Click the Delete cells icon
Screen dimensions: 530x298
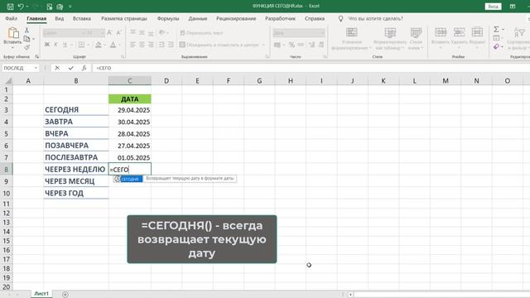tap(459, 32)
